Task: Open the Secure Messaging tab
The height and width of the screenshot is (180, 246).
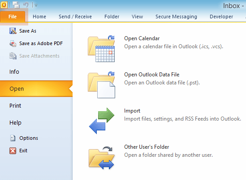Action: [x=176, y=17]
